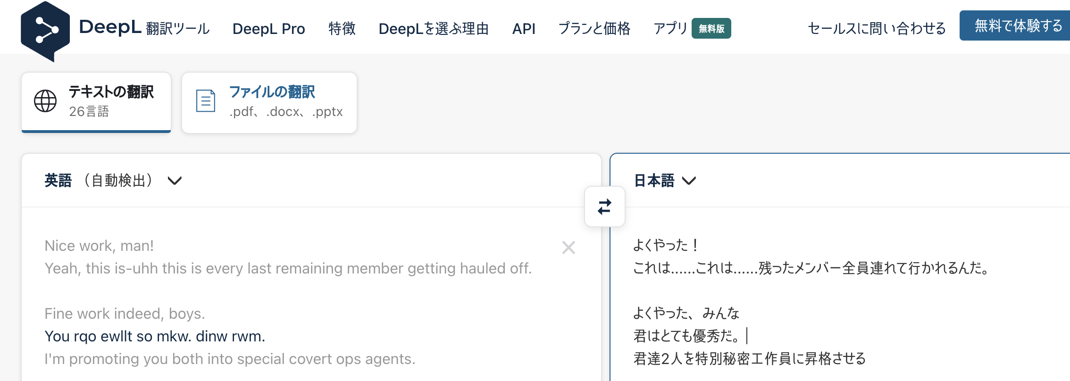Open DeepLを選ぶ理由 in navigation
The height and width of the screenshot is (381, 1070).
pos(434,29)
